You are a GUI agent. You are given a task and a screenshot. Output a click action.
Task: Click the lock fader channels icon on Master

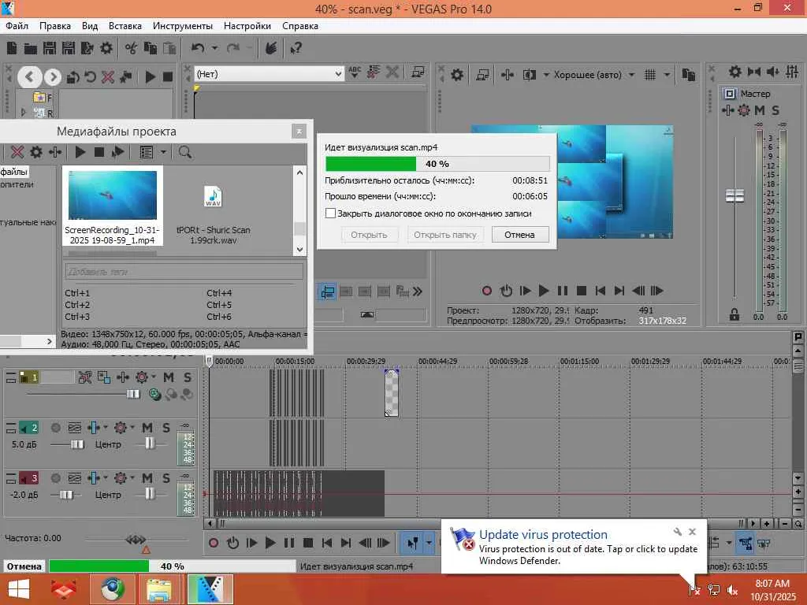coord(734,314)
